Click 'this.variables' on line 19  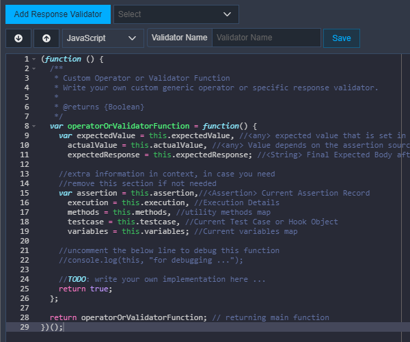click(x=154, y=232)
